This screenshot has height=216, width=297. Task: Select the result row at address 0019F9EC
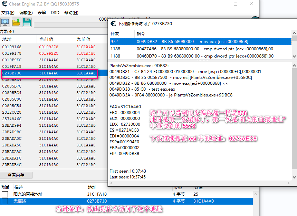click(x=54, y=60)
